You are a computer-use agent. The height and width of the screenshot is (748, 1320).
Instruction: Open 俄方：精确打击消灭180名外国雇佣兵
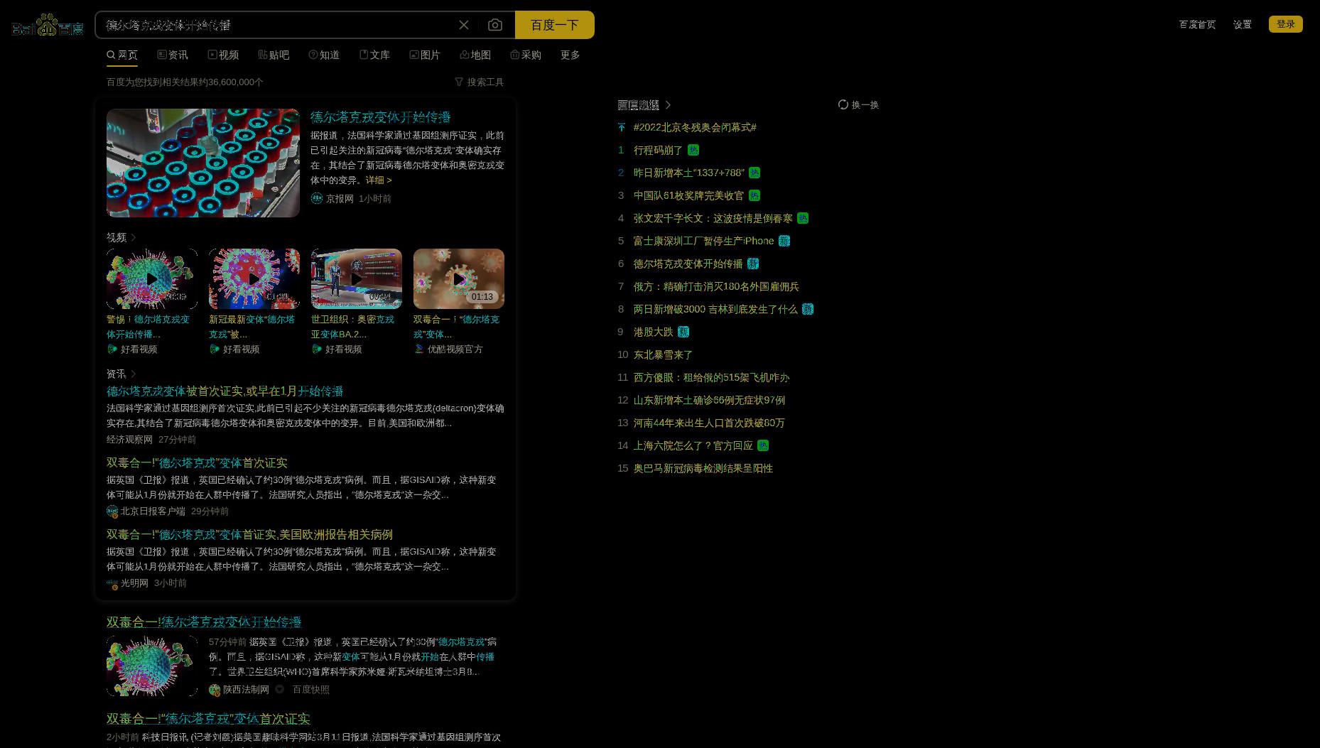716,286
